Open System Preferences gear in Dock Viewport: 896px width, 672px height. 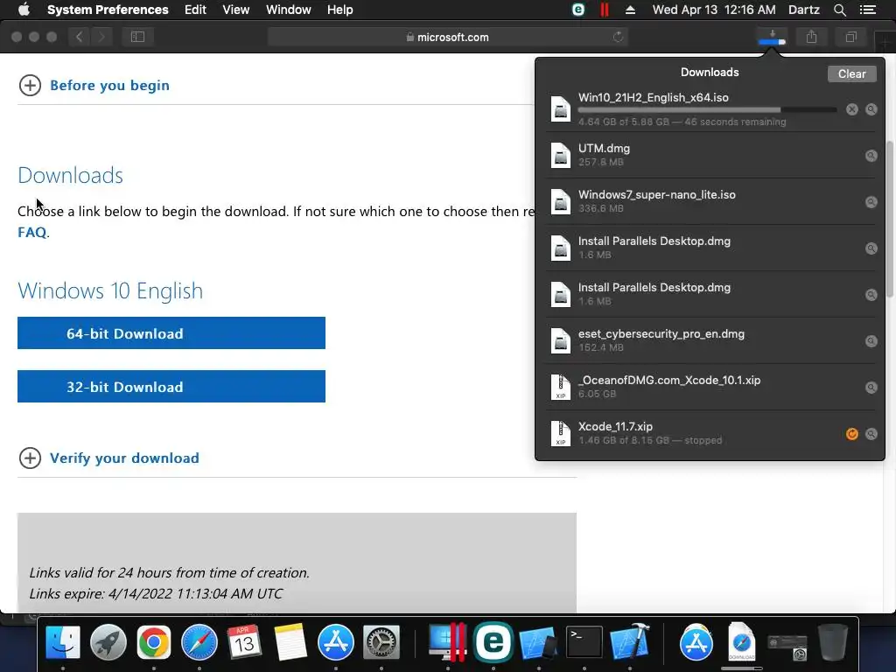pyautogui.click(x=381, y=641)
